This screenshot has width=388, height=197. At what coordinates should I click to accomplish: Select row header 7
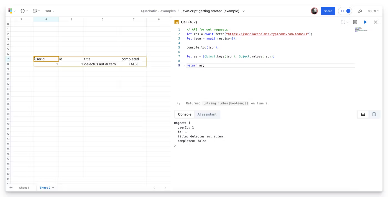tap(8, 59)
